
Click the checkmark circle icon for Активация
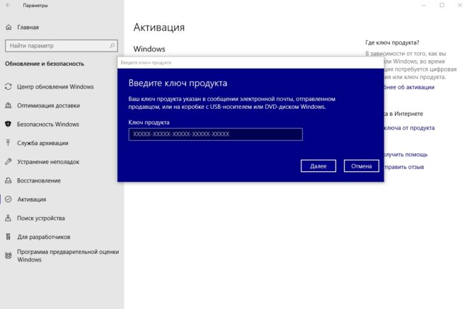[8, 199]
